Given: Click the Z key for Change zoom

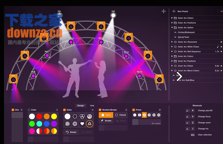Looking at the screenshot, I should [x=193, y=123].
